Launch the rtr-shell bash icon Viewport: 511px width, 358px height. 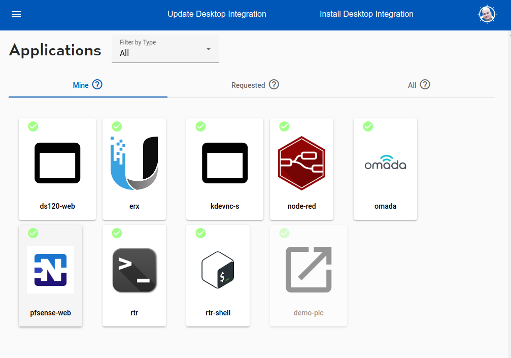218,270
